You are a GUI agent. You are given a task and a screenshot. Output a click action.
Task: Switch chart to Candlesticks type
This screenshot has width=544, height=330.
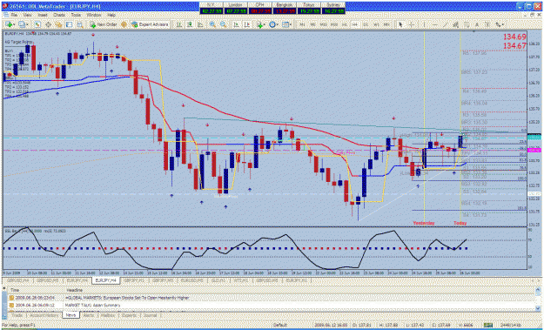click(190, 24)
